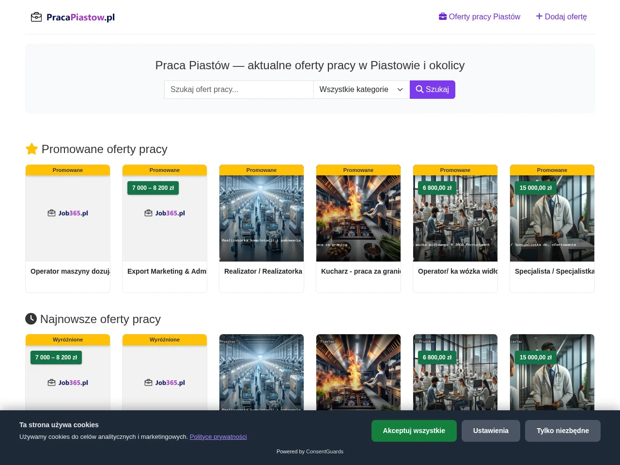Open the Realizator / Realizatorka offer title
The height and width of the screenshot is (465, 620).
263,271
